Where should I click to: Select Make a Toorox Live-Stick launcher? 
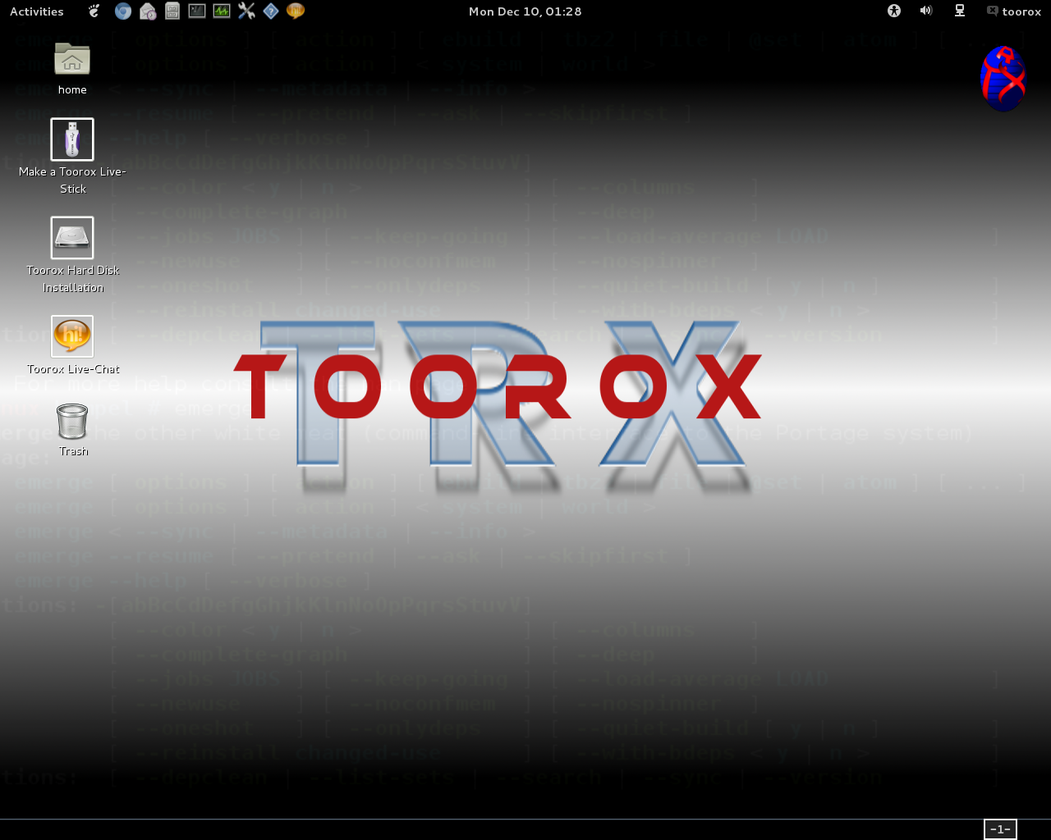[72, 139]
